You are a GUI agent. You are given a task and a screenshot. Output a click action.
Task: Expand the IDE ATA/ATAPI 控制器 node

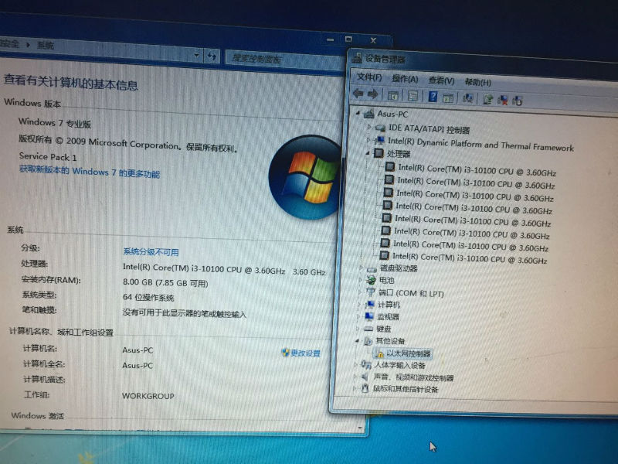(x=369, y=127)
